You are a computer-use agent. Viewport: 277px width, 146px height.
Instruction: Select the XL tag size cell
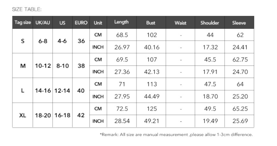[x=23, y=115]
